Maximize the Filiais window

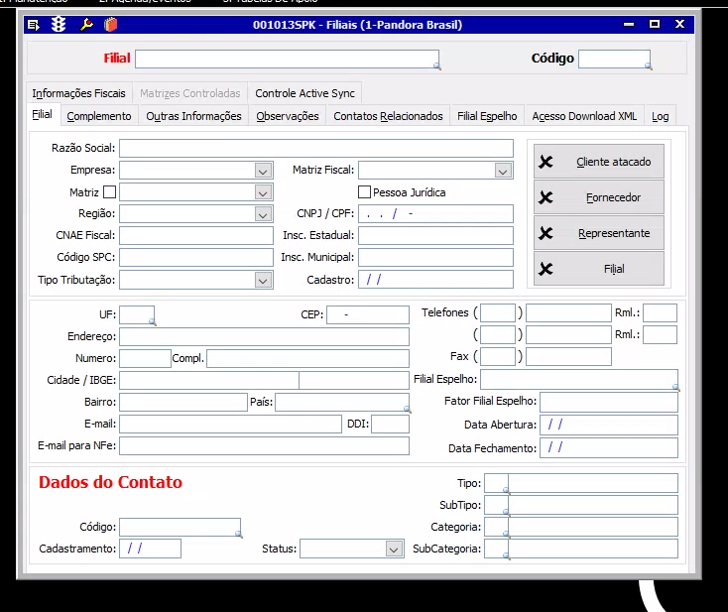coord(655,24)
